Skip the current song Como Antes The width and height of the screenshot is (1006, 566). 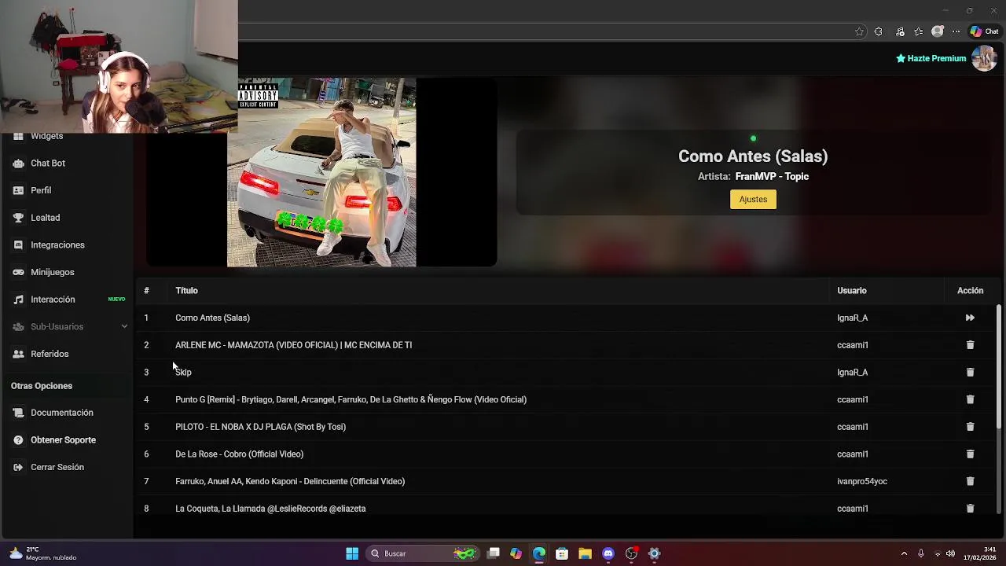click(970, 318)
